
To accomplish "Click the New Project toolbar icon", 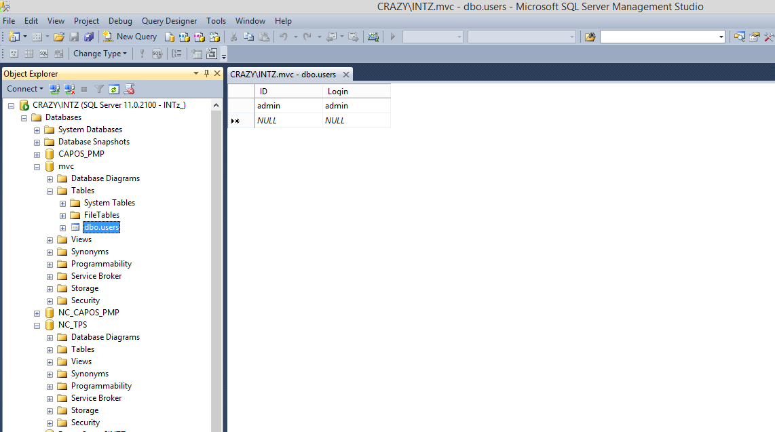I will [14, 37].
